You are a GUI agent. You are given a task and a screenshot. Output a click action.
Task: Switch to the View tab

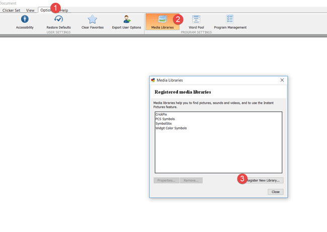pos(31,10)
